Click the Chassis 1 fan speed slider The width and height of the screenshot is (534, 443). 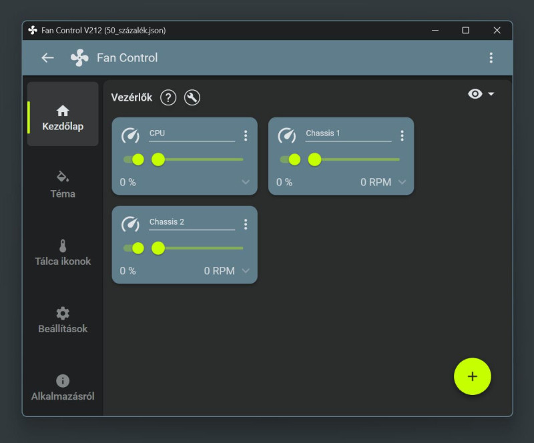click(354, 159)
